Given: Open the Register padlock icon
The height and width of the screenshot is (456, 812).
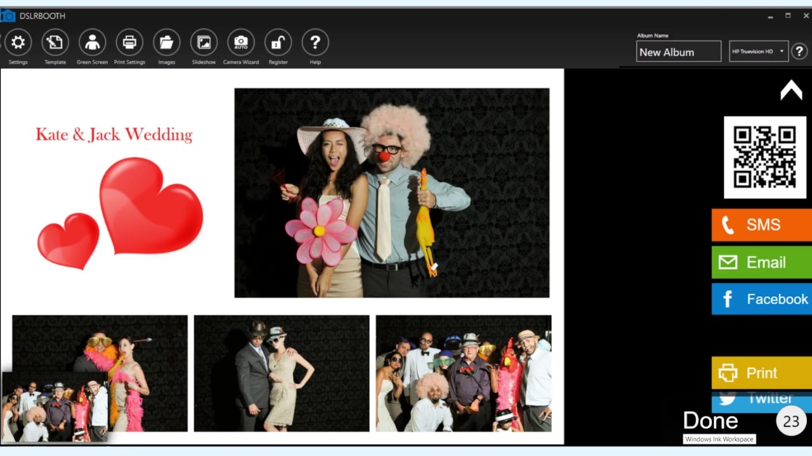Looking at the screenshot, I should [x=278, y=42].
